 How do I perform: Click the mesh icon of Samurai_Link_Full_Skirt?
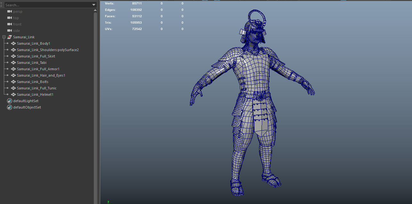[x=13, y=56]
